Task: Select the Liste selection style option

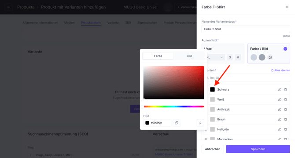Action: [x=223, y=53]
